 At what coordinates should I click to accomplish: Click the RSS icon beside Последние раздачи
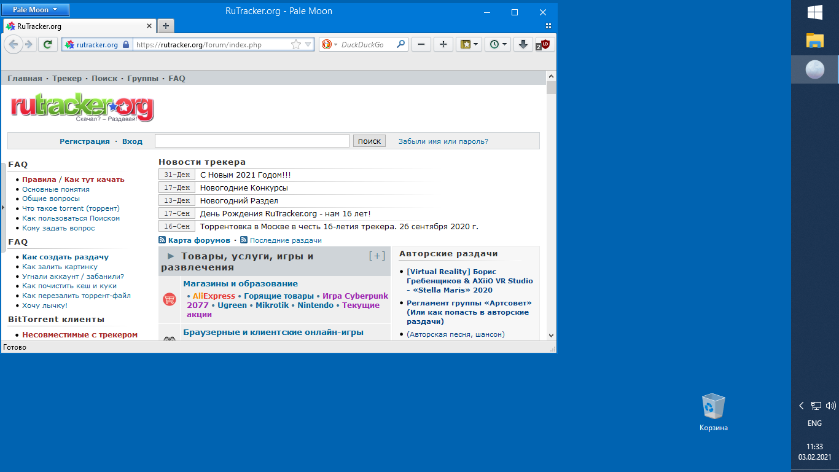(244, 240)
